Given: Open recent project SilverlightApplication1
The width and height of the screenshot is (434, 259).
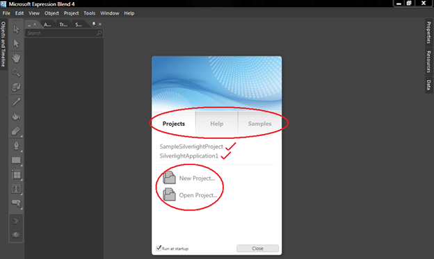Looking at the screenshot, I should 188,156.
